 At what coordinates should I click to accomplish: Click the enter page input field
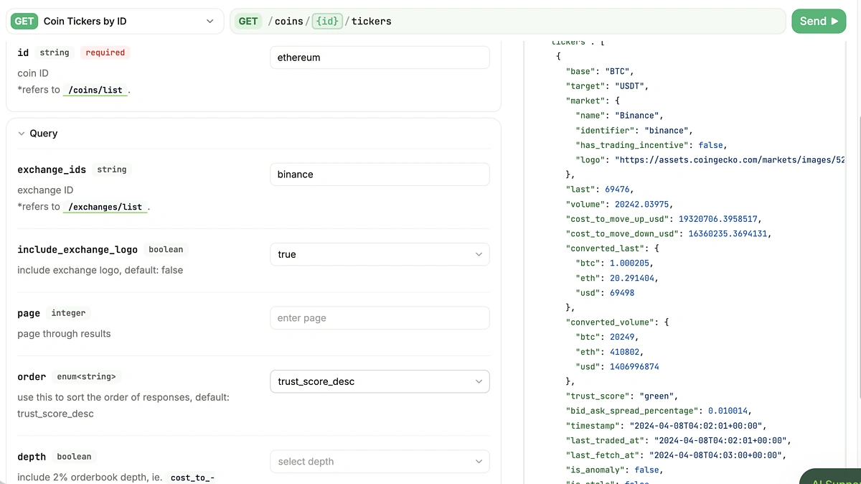coord(380,318)
